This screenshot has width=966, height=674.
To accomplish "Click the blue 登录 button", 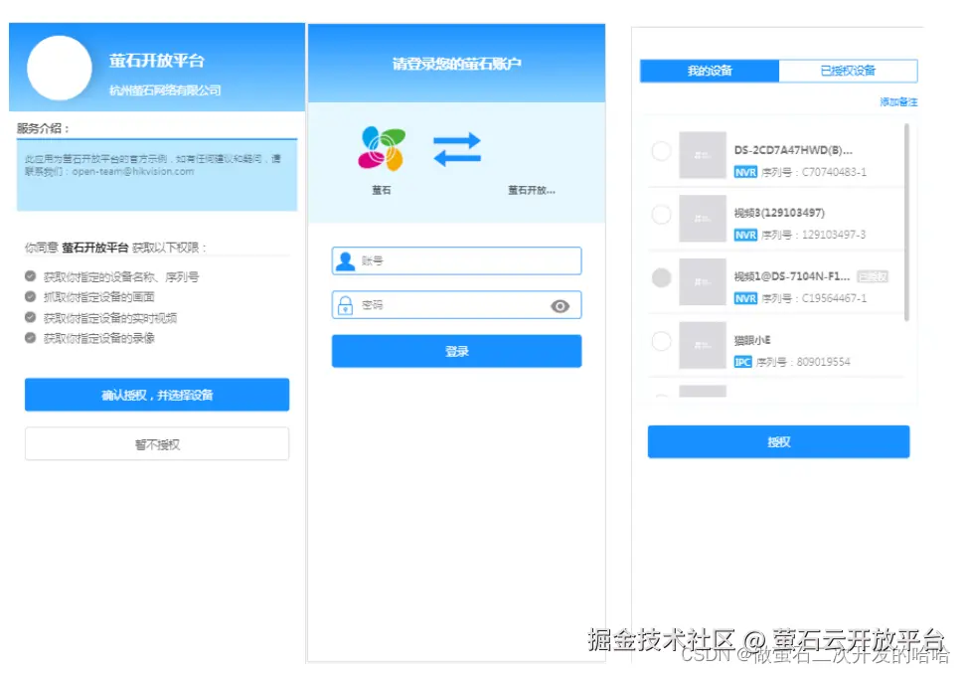I will click(x=456, y=351).
